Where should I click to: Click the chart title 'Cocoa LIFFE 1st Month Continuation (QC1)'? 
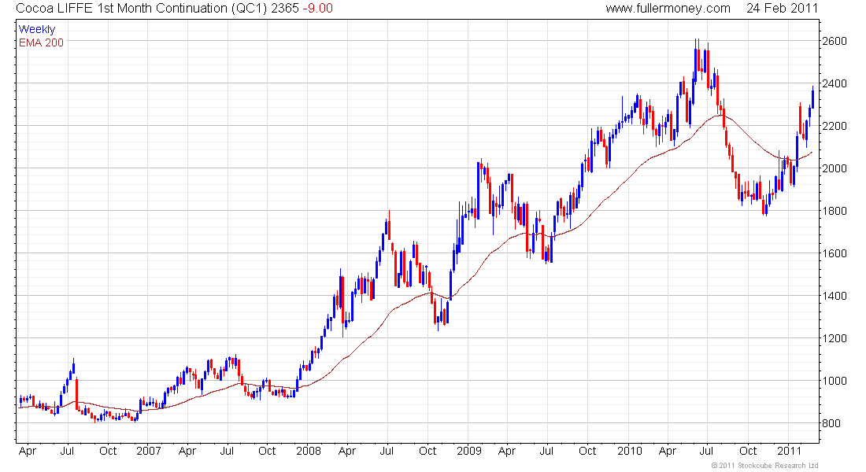[x=142, y=9]
